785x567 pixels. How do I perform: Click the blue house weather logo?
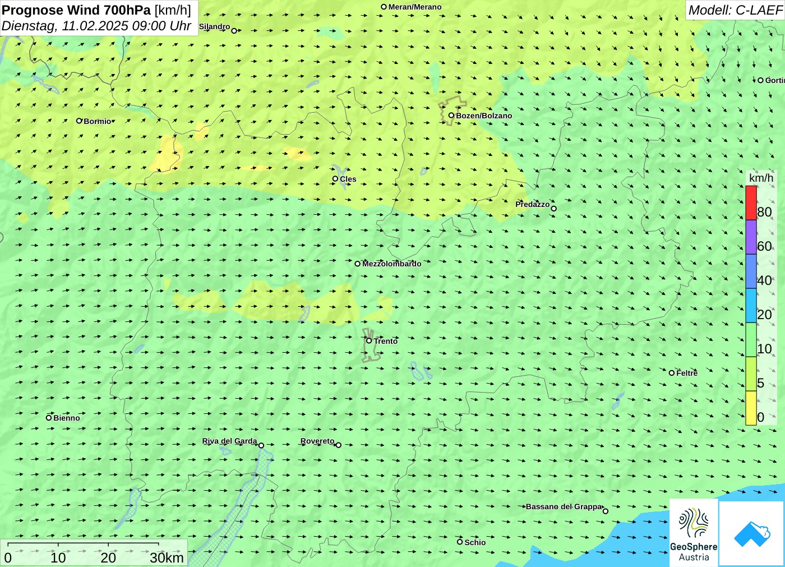coord(752,534)
